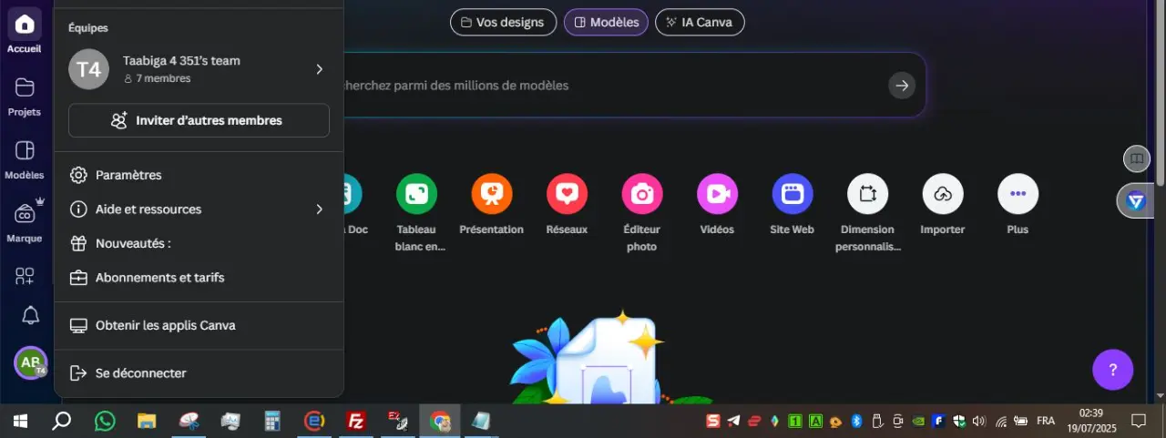The height and width of the screenshot is (438, 1166).
Task: Click the AB account avatar
Action: coord(30,362)
